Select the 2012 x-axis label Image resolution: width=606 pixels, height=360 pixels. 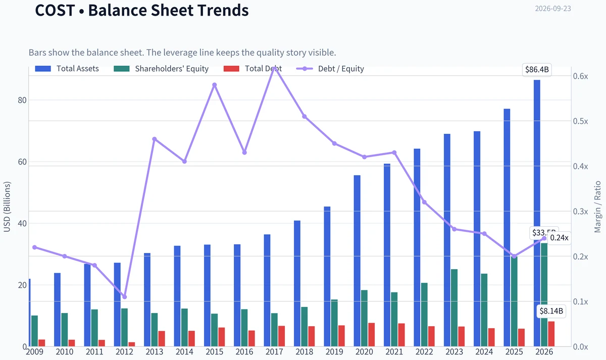(124, 351)
